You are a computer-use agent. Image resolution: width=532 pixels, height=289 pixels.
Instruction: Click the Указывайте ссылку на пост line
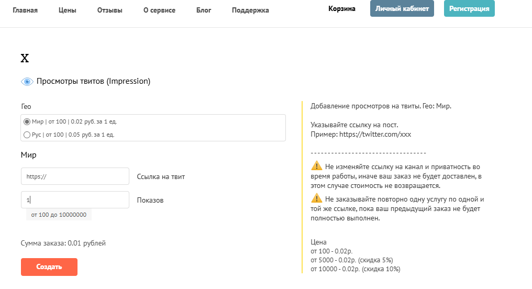[x=354, y=125]
